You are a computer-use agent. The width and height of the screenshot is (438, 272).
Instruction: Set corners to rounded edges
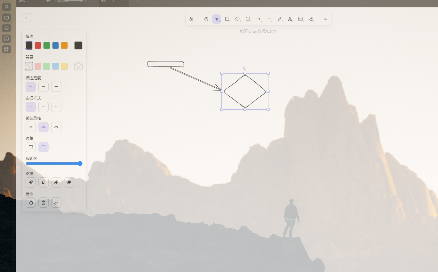(x=44, y=147)
